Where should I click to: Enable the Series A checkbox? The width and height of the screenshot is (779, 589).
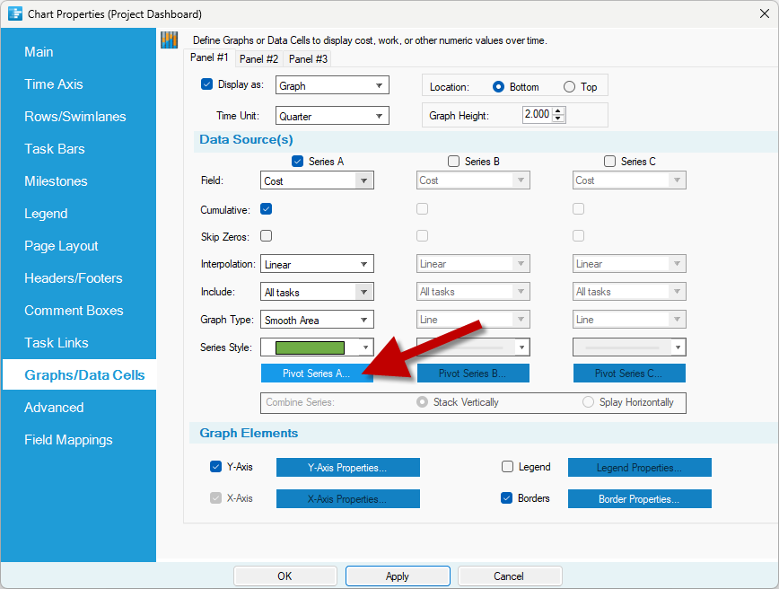click(x=298, y=161)
